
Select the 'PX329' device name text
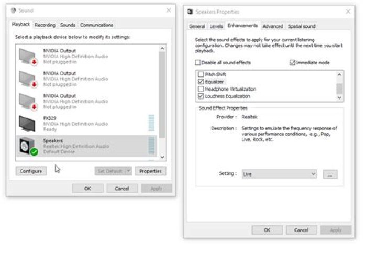50,118
